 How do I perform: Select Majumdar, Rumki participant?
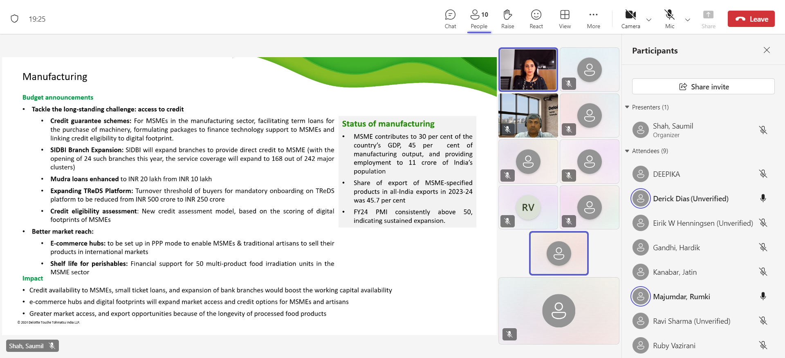pyautogui.click(x=703, y=296)
